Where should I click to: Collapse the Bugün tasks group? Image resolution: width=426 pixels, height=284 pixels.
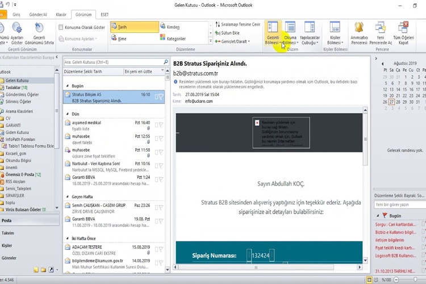coord(378,215)
